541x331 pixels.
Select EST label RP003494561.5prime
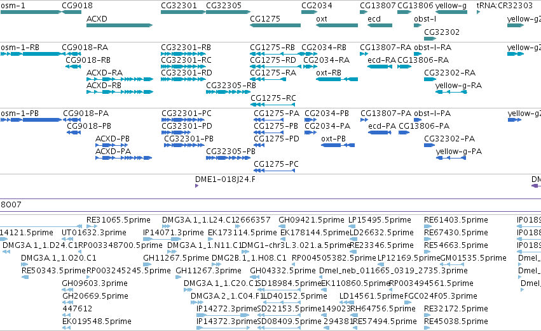(431, 283)
